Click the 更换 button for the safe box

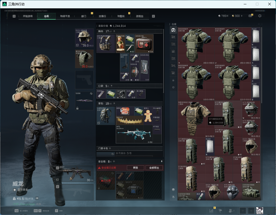[135, 168]
